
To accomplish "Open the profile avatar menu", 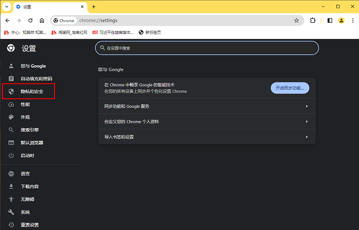I will pos(342,20).
